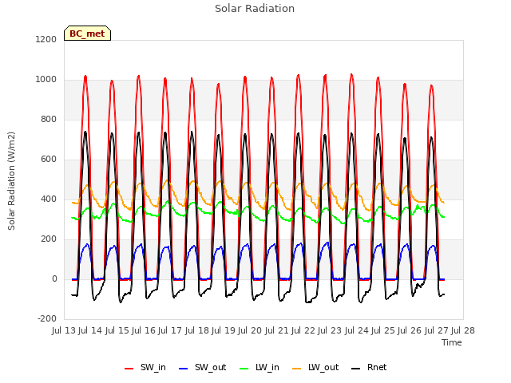Click the Solar Radiation (W/m2) y-axis label
Viewport: 511px width, 383px height.
point(11,181)
